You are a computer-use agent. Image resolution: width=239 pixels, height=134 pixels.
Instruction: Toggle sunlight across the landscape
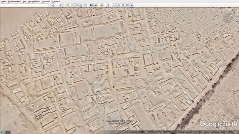[96, 5]
